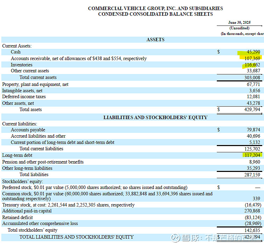Image resolution: width=264 pixels, height=246 pixels.
Task: Click the Accounts payable label
Action: pos(28,130)
